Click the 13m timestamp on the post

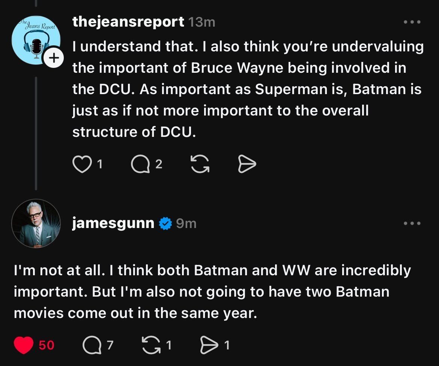(202, 22)
